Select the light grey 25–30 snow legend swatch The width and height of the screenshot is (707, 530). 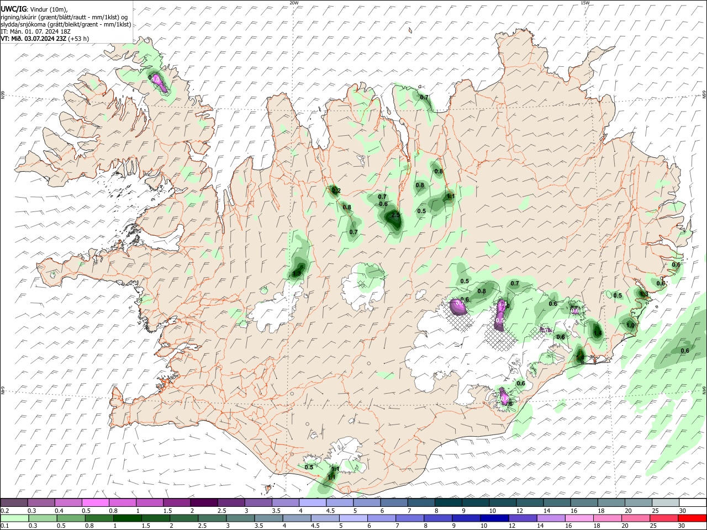point(666,503)
